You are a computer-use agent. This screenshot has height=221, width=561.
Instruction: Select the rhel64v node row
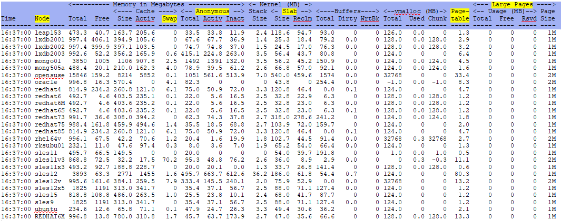(x=280, y=139)
